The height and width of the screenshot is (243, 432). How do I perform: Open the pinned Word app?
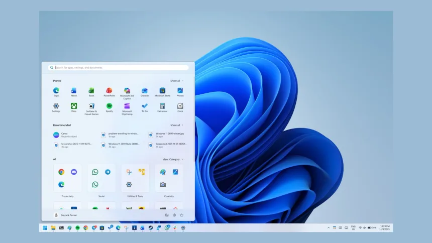point(74,92)
